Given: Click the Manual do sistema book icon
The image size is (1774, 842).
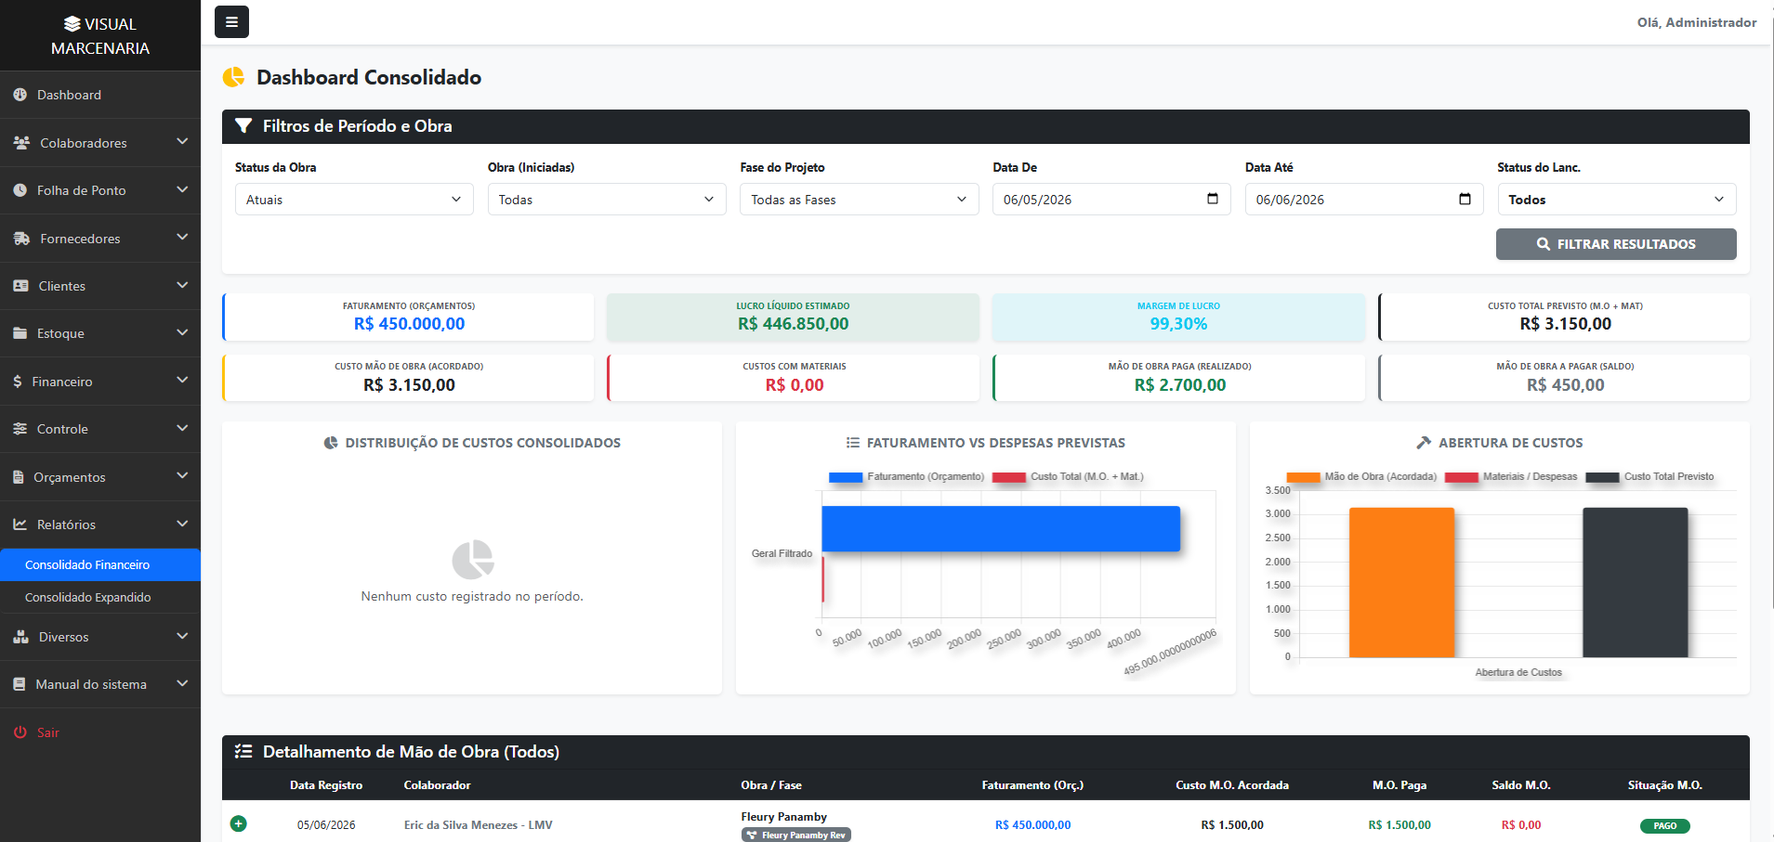Looking at the screenshot, I should coord(20,684).
